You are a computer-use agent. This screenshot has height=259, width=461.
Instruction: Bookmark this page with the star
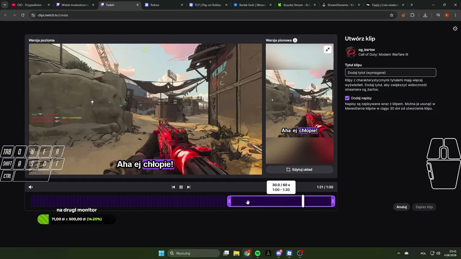tap(391, 15)
